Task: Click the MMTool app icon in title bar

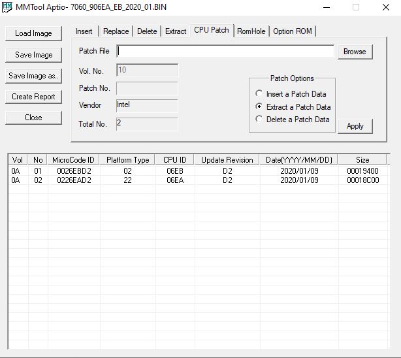Action: coord(7,7)
